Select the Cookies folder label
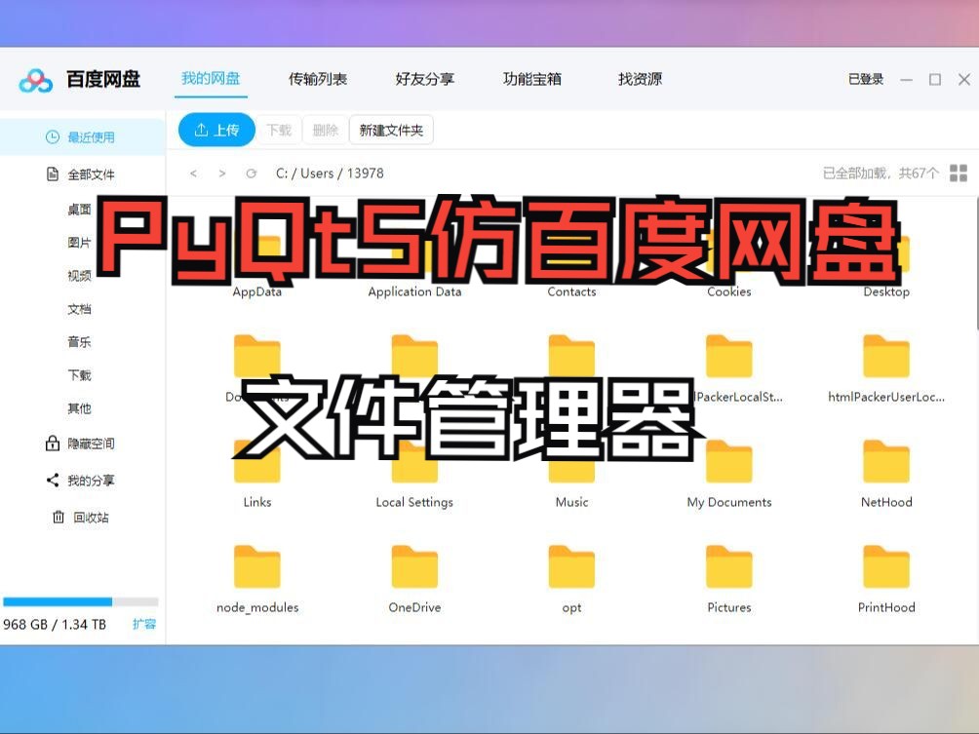The height and width of the screenshot is (734, 979). (x=729, y=292)
